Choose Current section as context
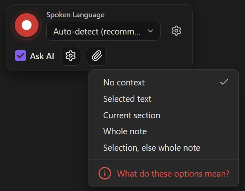Viewport: 245px width, 191px height. point(163,115)
